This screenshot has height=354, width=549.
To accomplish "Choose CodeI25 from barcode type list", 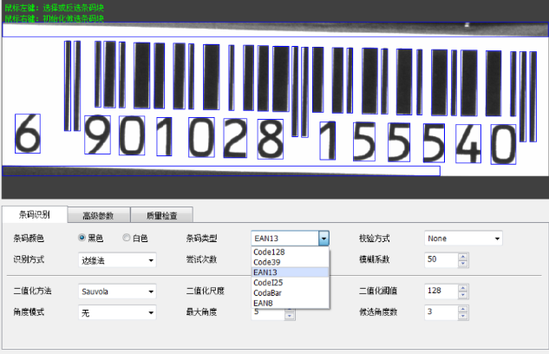I will click(x=291, y=282).
